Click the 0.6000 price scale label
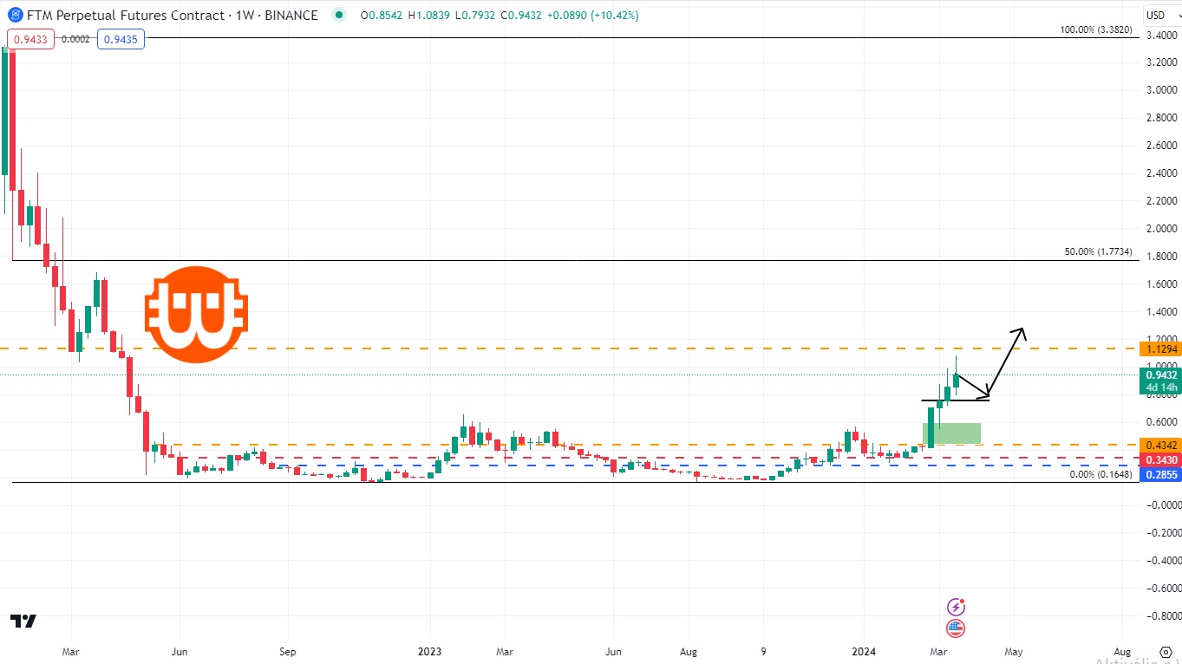Viewport: 1182px width, 664px height. (1162, 422)
